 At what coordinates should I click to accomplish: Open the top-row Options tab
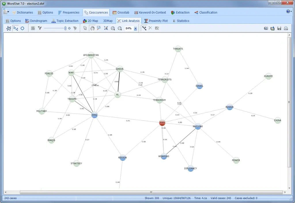coord(45,12)
